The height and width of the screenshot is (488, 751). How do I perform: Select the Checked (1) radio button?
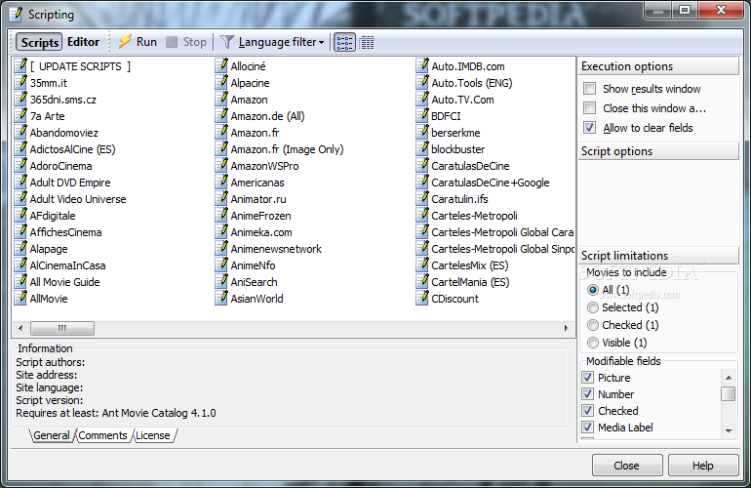pos(593,325)
